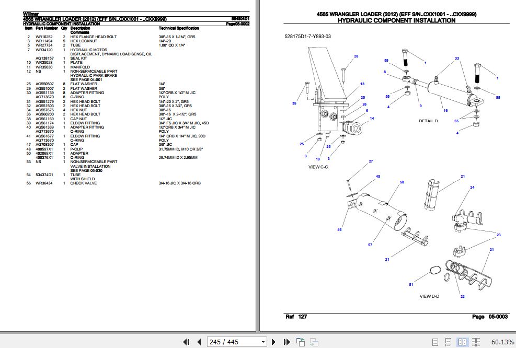This screenshot has height=348, width=516.
Task: Rotate the page clockwise
Action: (x=314, y=342)
